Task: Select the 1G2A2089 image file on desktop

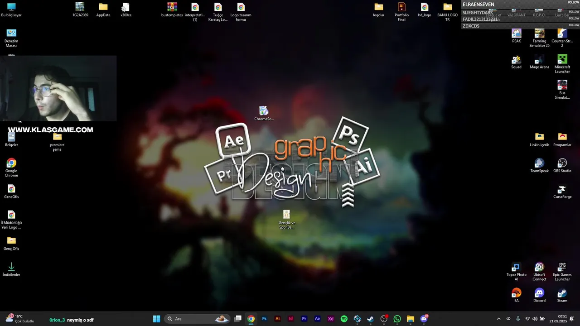Action: pyautogui.click(x=80, y=10)
